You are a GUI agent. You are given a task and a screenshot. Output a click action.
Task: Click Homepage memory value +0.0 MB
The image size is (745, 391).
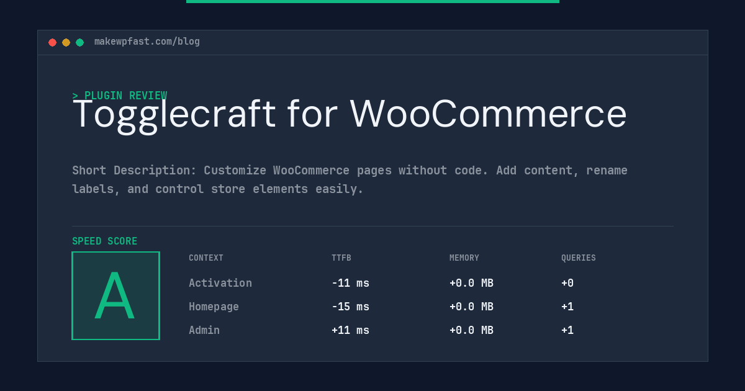(471, 307)
